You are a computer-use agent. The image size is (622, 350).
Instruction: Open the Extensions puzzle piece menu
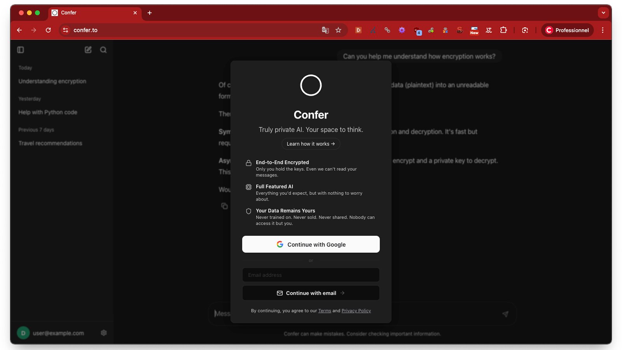(x=503, y=30)
